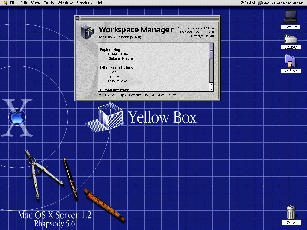
Task: Click the name Stefanie Herzer
Action: (121, 59)
